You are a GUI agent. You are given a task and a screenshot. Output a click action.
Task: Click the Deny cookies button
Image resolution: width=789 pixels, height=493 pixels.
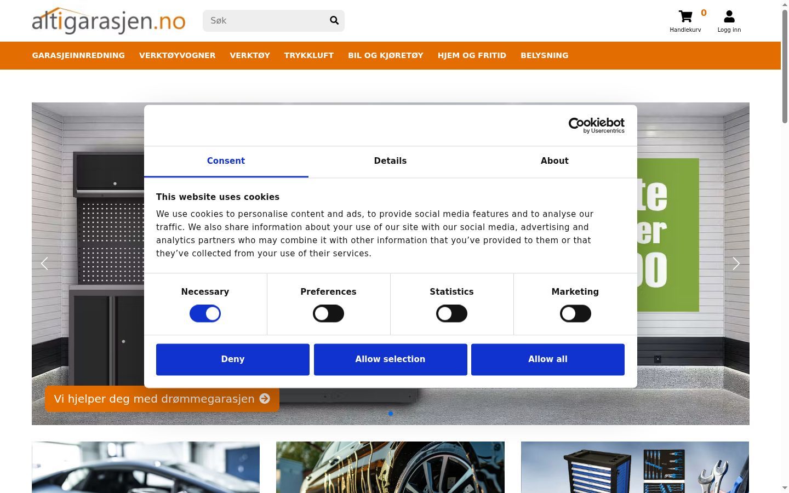[x=233, y=359]
